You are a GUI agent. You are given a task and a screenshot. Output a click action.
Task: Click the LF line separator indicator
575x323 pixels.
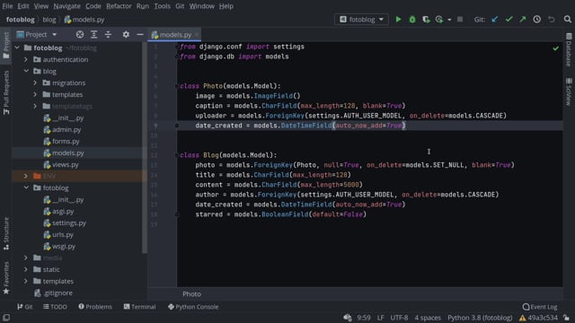(x=380, y=318)
